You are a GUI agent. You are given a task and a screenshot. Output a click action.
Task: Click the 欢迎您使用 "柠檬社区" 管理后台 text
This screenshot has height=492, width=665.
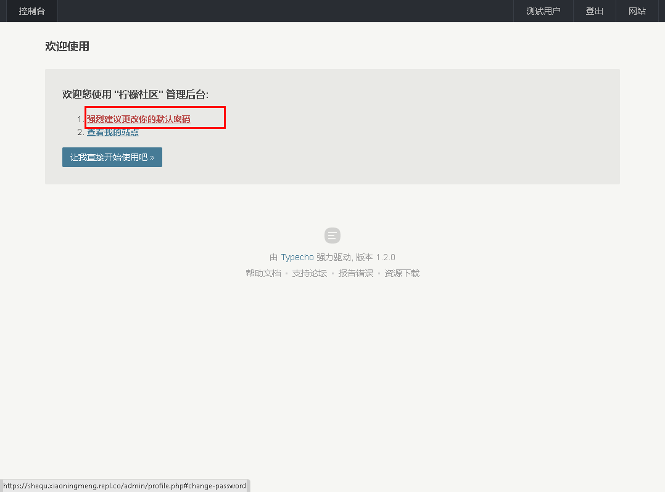coord(135,94)
